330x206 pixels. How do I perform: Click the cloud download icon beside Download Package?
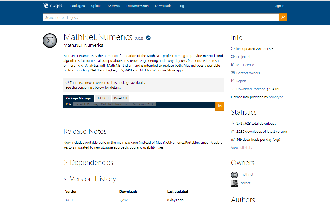[x=233, y=89]
